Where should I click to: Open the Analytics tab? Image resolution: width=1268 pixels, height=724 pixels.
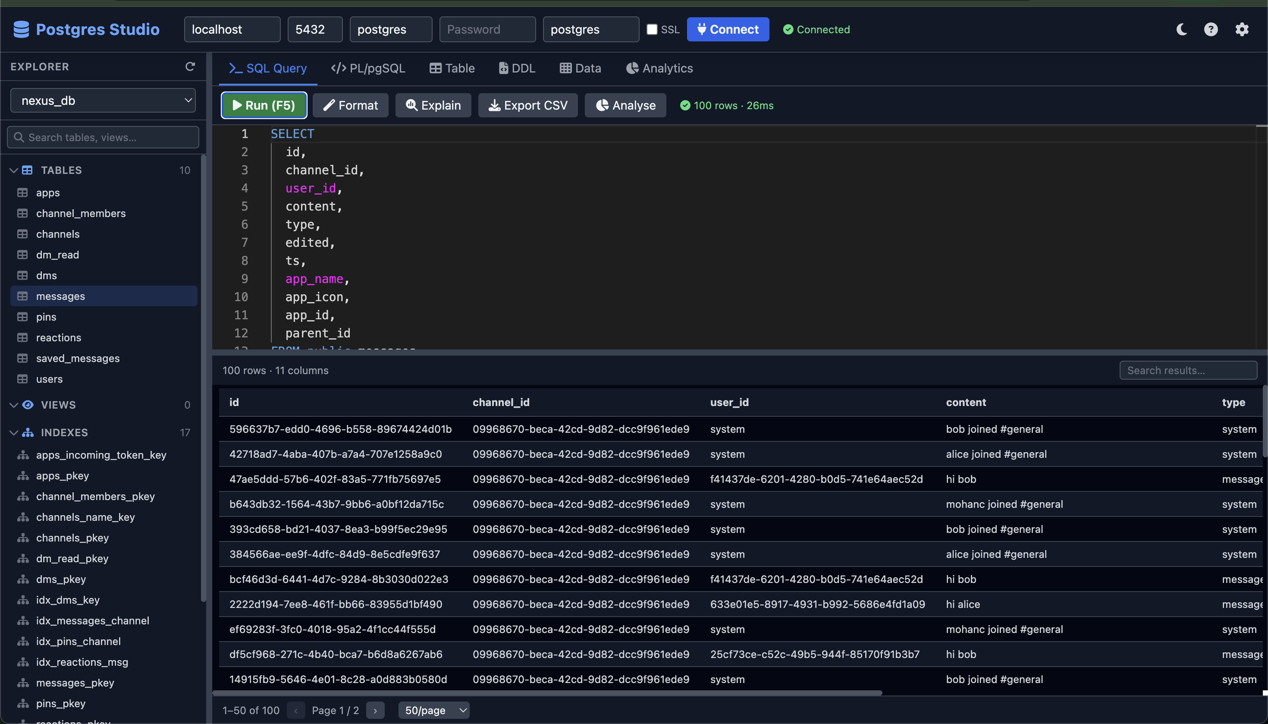[x=659, y=68]
